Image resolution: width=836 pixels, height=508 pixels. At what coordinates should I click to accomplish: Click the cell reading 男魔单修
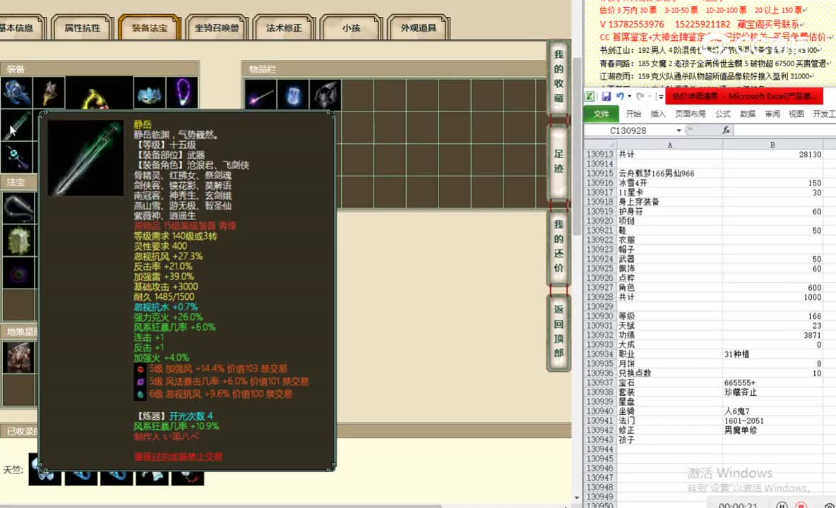tap(772, 430)
